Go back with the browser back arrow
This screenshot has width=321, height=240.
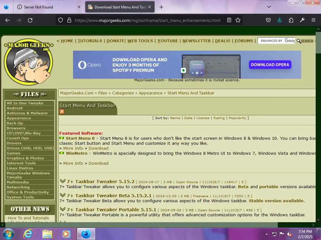8,20
